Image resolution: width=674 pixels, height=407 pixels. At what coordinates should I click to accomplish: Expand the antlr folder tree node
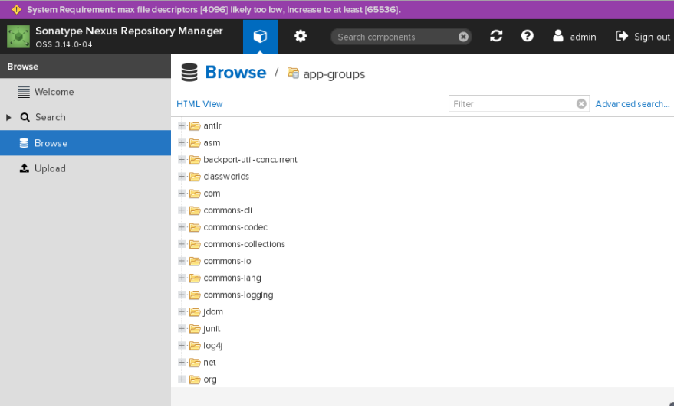pyautogui.click(x=182, y=126)
